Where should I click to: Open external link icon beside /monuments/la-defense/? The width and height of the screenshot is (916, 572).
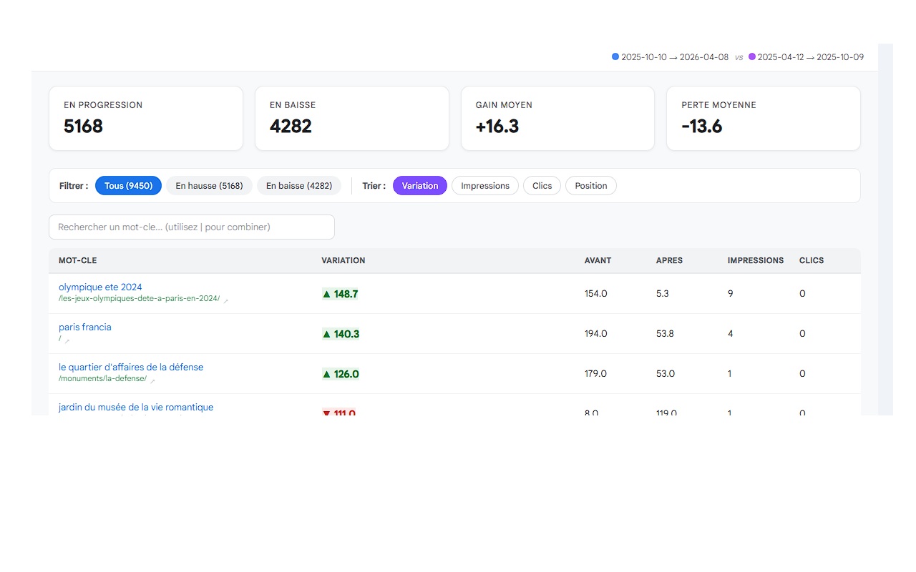tap(152, 381)
